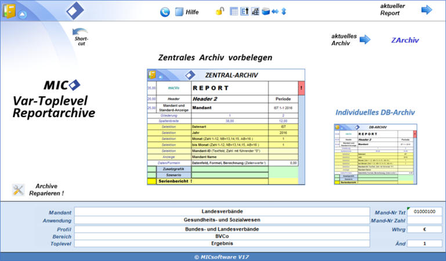Image resolution: width=446 pixels, height=261 pixels.
Task: Click the horizontal double-arrow icon
Action: (275, 11)
